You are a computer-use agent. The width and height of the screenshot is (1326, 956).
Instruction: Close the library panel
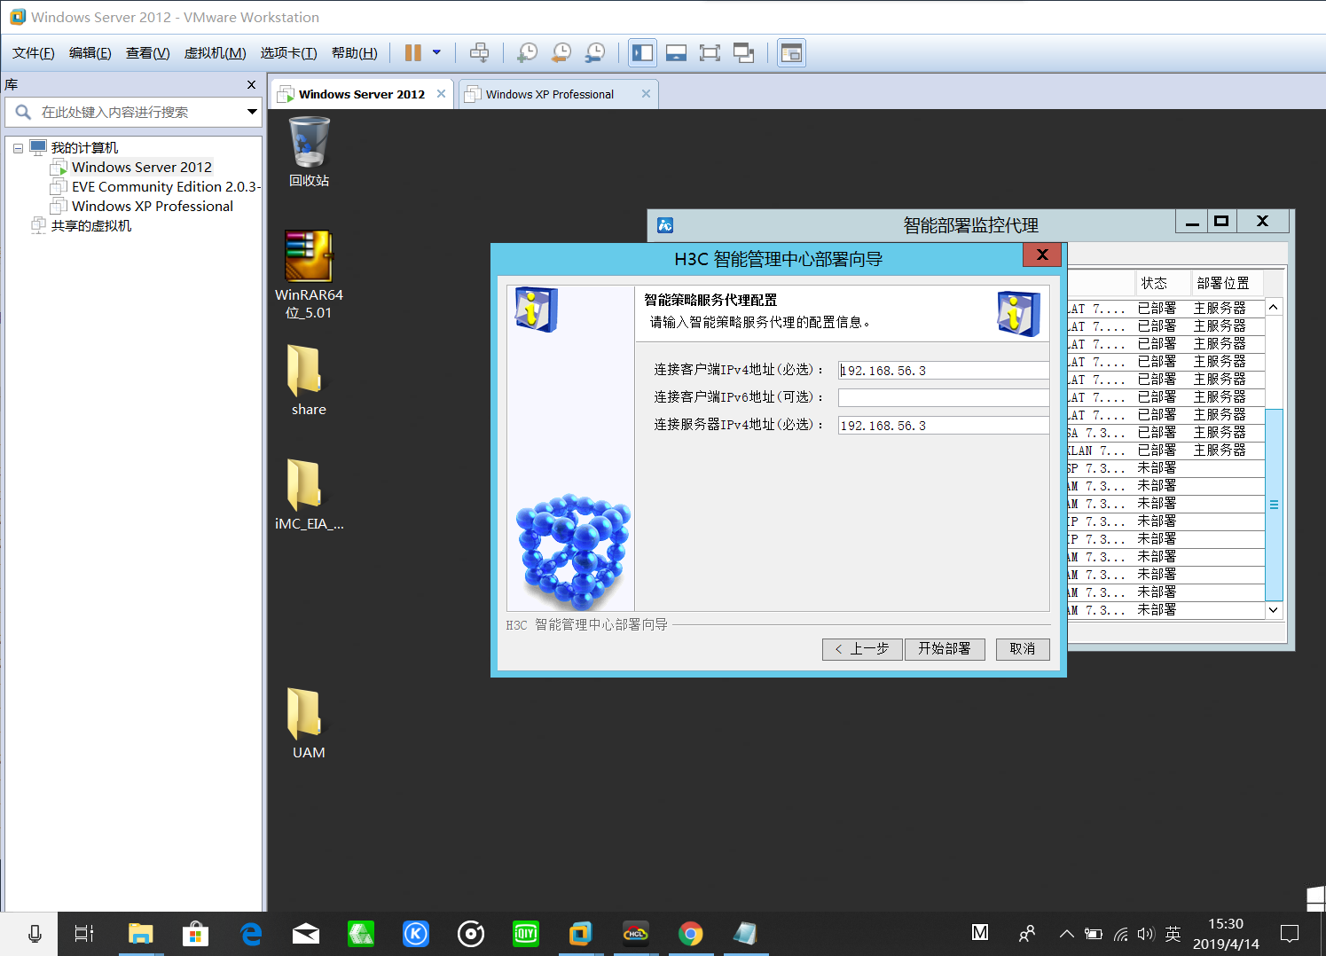click(x=251, y=84)
